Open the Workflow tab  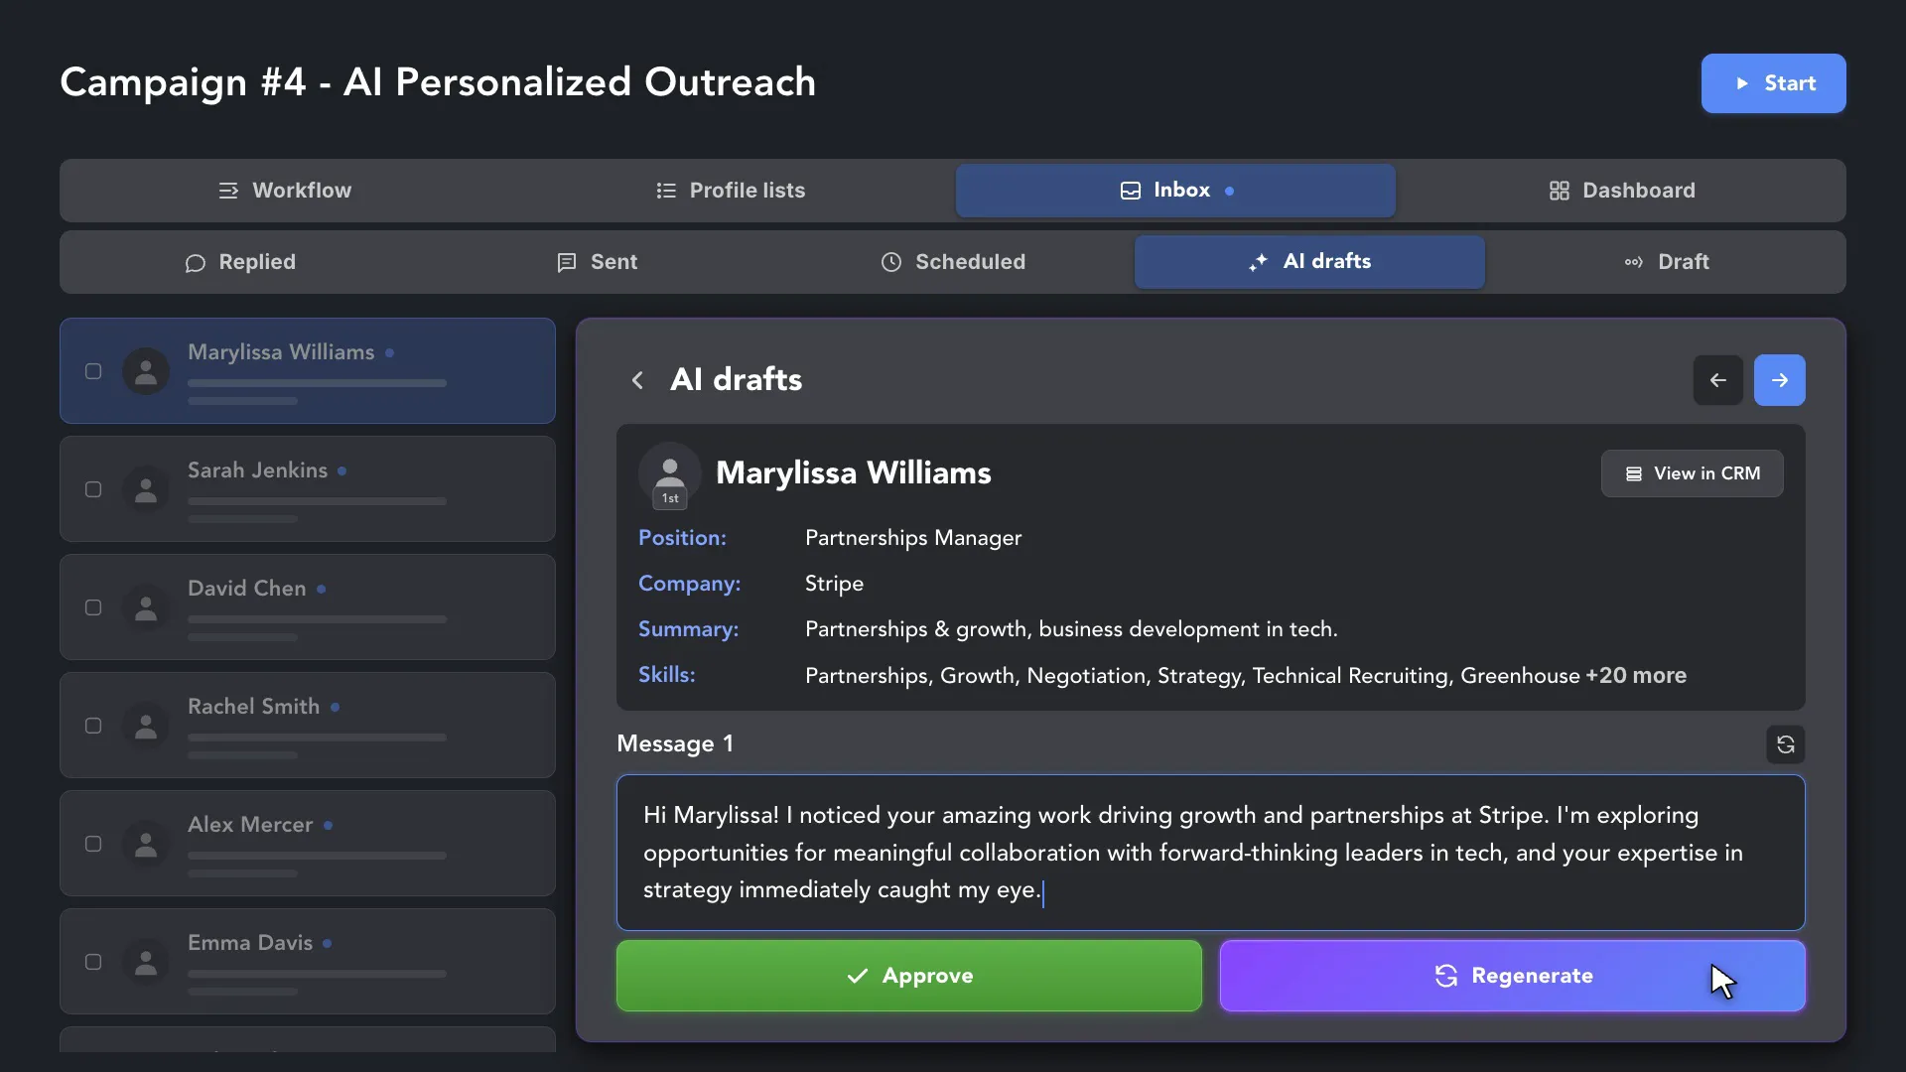[x=285, y=191]
